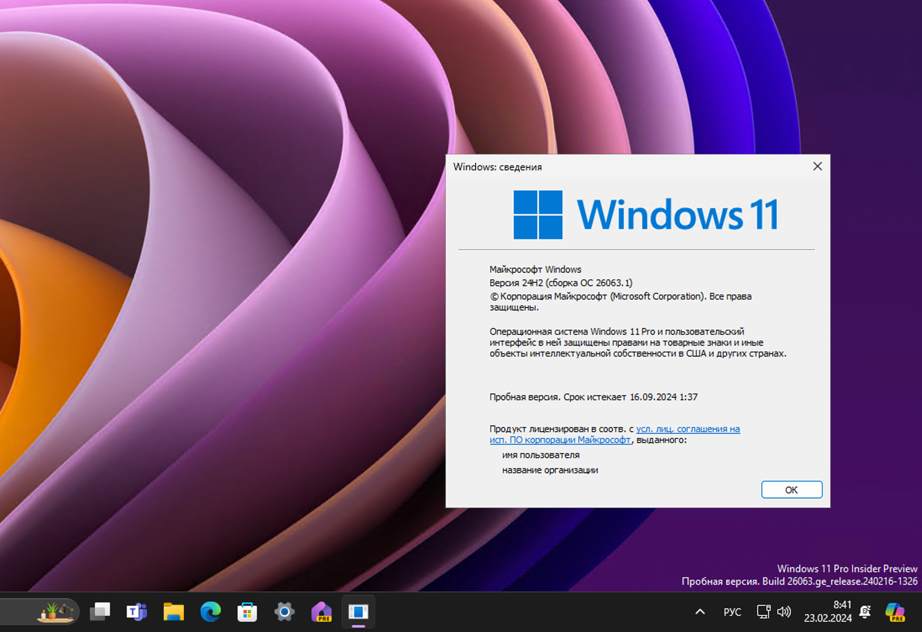Launch the Feedback Hub preview app
The width and height of the screenshot is (922, 632).
tap(321, 612)
